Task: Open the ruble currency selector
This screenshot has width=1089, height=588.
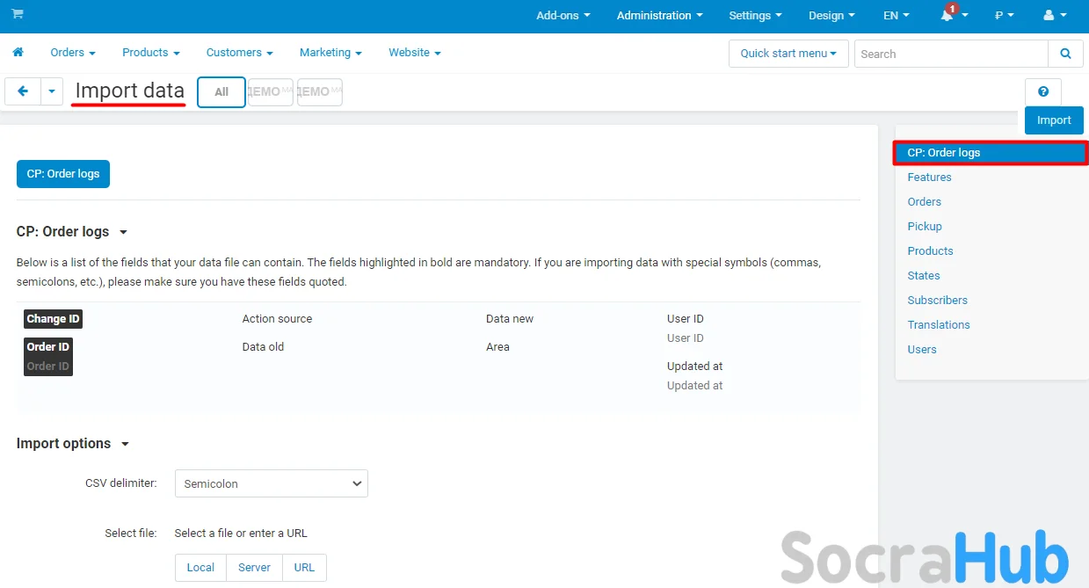Action: pyautogui.click(x=1004, y=16)
